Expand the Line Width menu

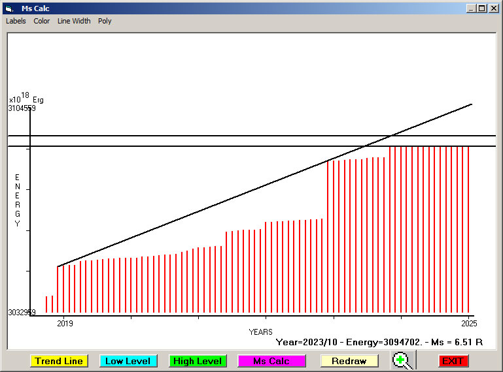(x=74, y=21)
